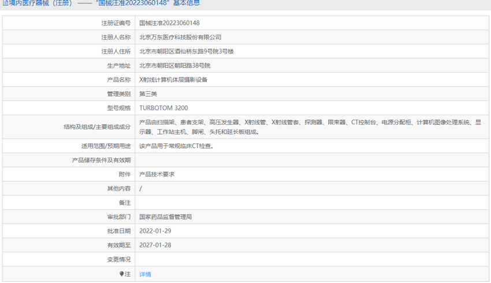Click the structure description starting 产品由扫描架
The width and height of the screenshot is (491, 283).
coord(310,127)
